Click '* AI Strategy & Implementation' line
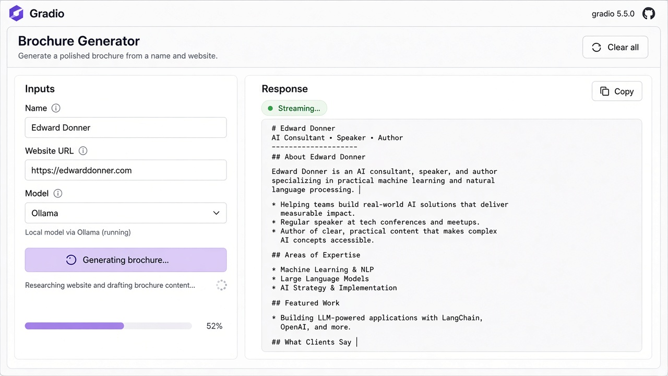 335,288
